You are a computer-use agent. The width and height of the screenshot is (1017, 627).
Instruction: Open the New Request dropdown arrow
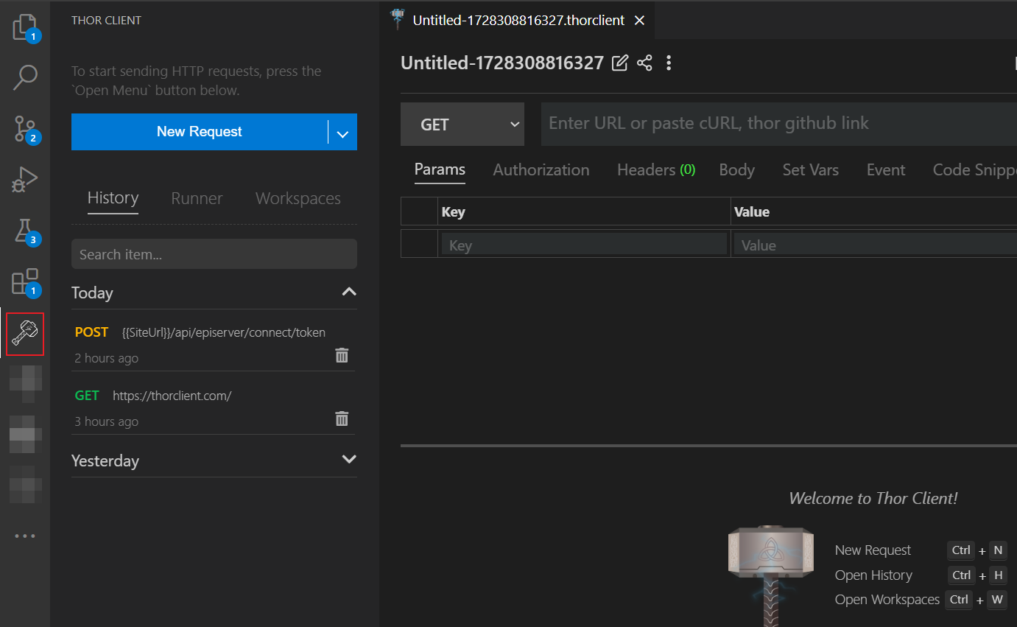pos(342,133)
